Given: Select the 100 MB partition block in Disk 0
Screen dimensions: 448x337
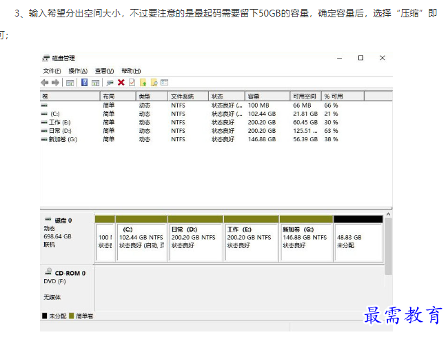Looking at the screenshot, I should coord(105,238).
